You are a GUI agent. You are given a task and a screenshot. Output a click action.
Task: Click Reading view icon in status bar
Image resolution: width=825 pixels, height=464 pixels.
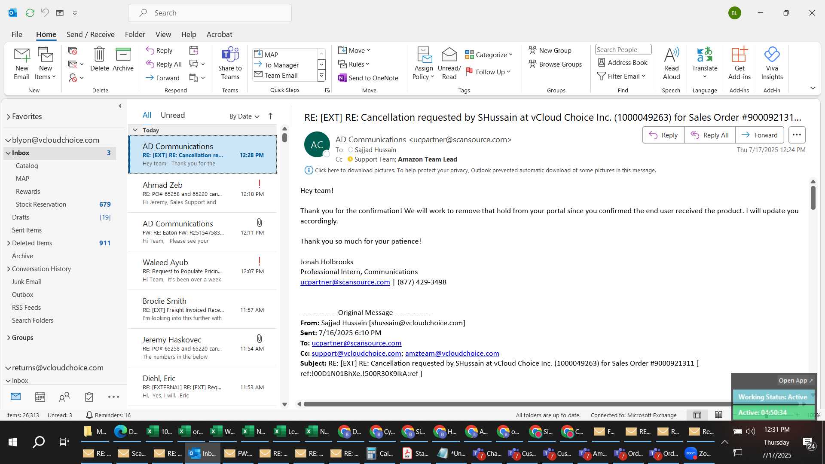[x=718, y=415]
